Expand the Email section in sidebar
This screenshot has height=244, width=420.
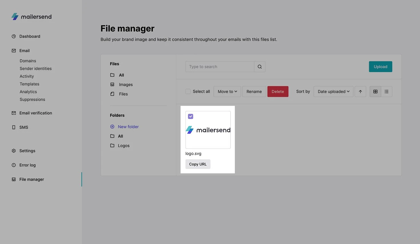pos(25,51)
